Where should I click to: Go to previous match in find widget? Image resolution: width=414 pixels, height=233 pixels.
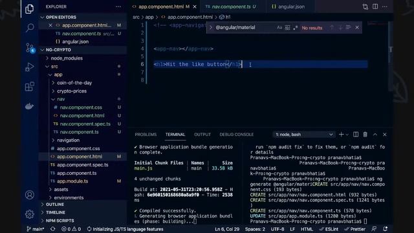(332, 27)
